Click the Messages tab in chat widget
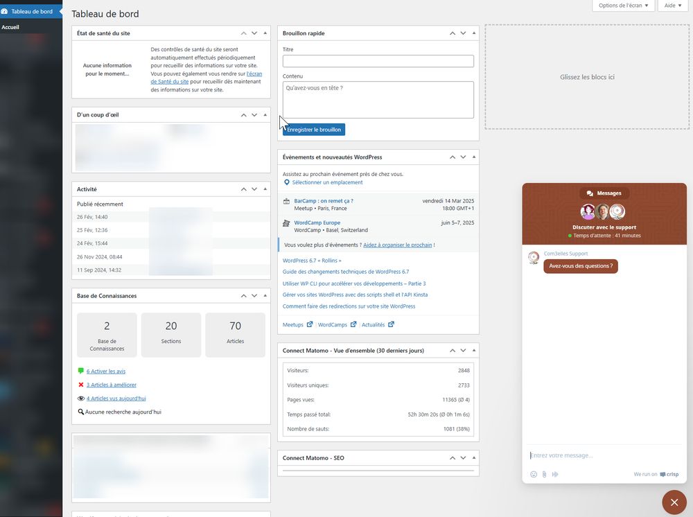 (604, 193)
